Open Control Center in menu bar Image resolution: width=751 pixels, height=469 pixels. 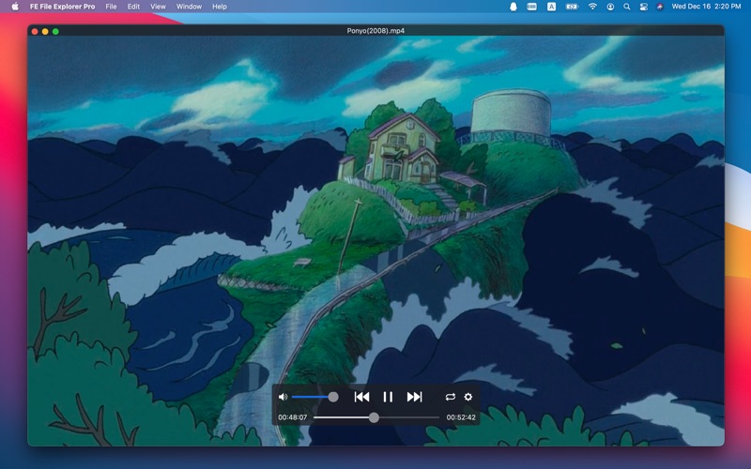[643, 7]
